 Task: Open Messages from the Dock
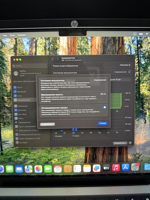tap(9, 169)
